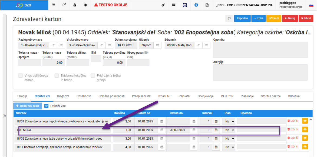The height and width of the screenshot is (159, 317).
Task: Open Datum do calendar for III/02 row
Action: (194, 139)
